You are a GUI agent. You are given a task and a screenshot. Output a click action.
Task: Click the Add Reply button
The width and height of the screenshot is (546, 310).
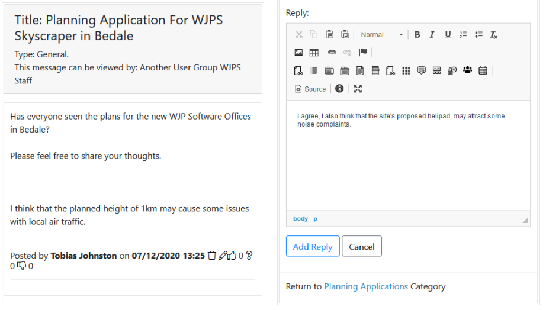[x=313, y=246]
